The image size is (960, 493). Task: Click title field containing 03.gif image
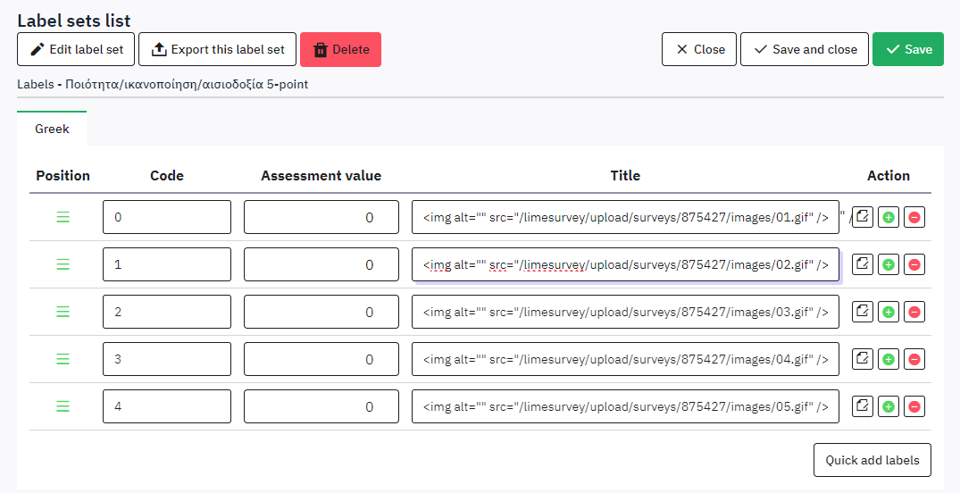coord(625,312)
